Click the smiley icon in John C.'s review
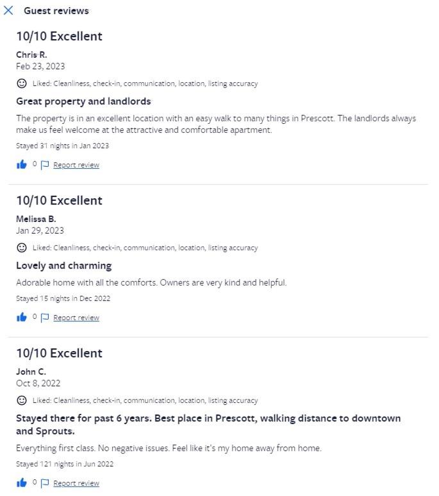The image size is (439, 496). 22,400
